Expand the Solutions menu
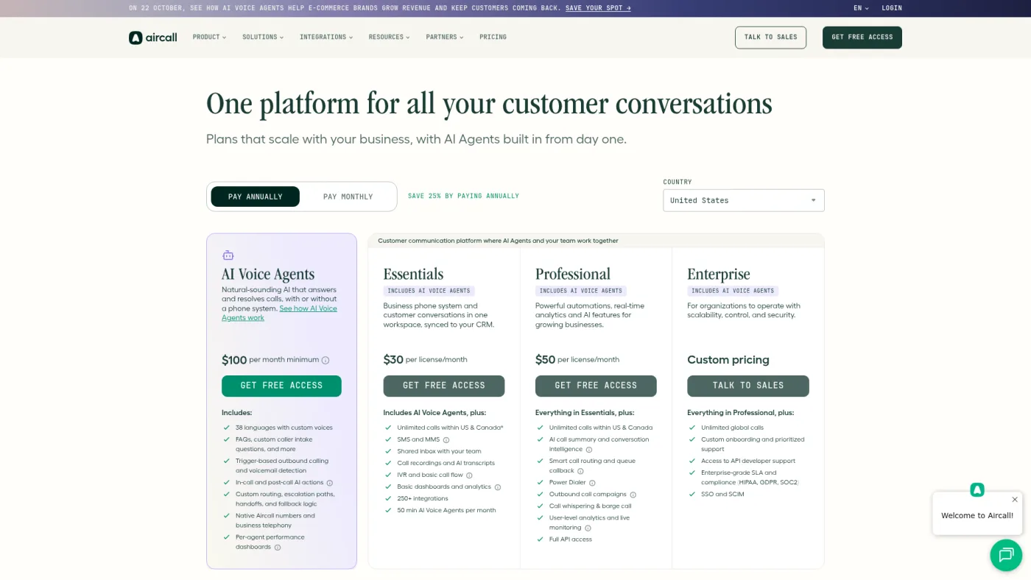The height and width of the screenshot is (580, 1031). click(263, 37)
